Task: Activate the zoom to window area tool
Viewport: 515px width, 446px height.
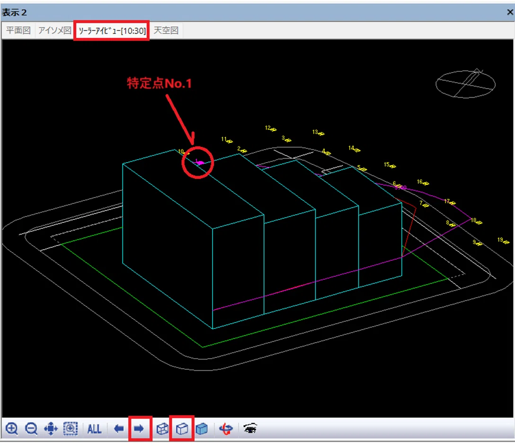Action: pos(70,428)
